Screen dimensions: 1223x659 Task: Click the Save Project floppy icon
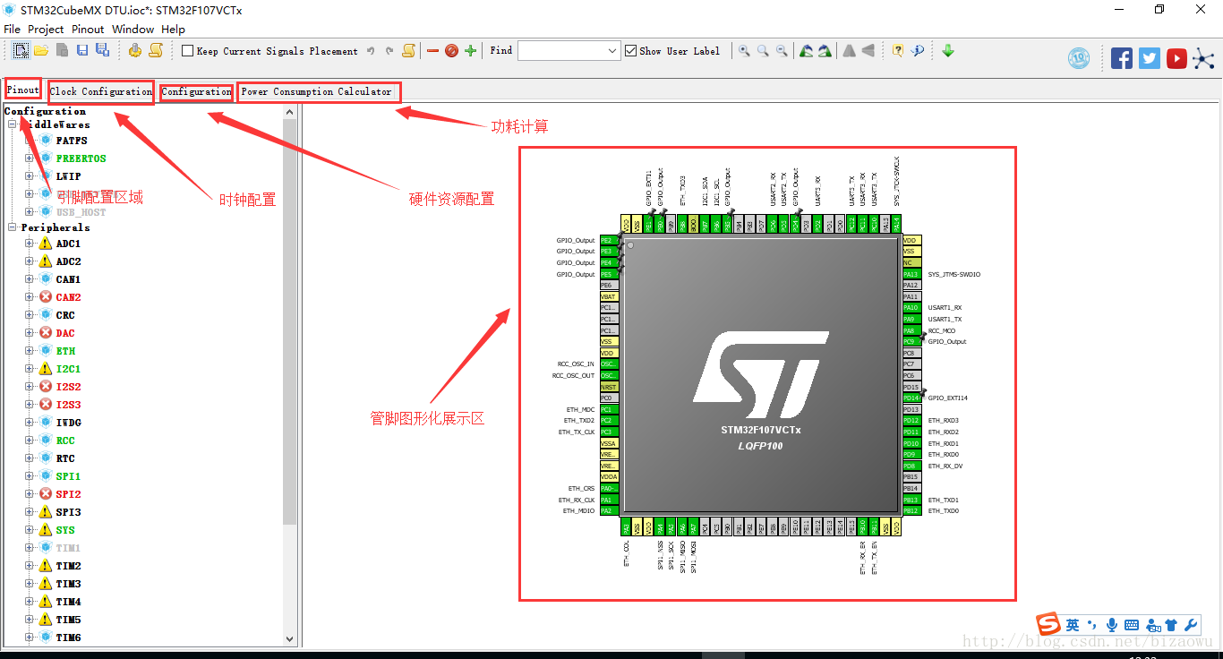tap(82, 51)
